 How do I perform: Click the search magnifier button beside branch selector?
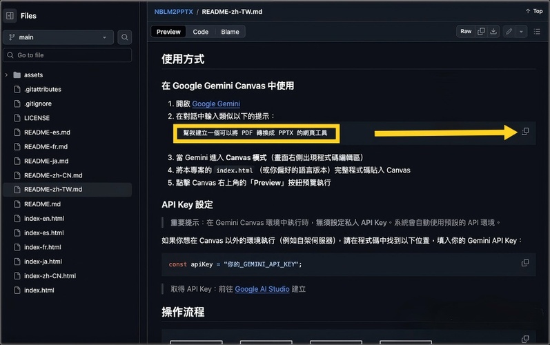tap(124, 37)
